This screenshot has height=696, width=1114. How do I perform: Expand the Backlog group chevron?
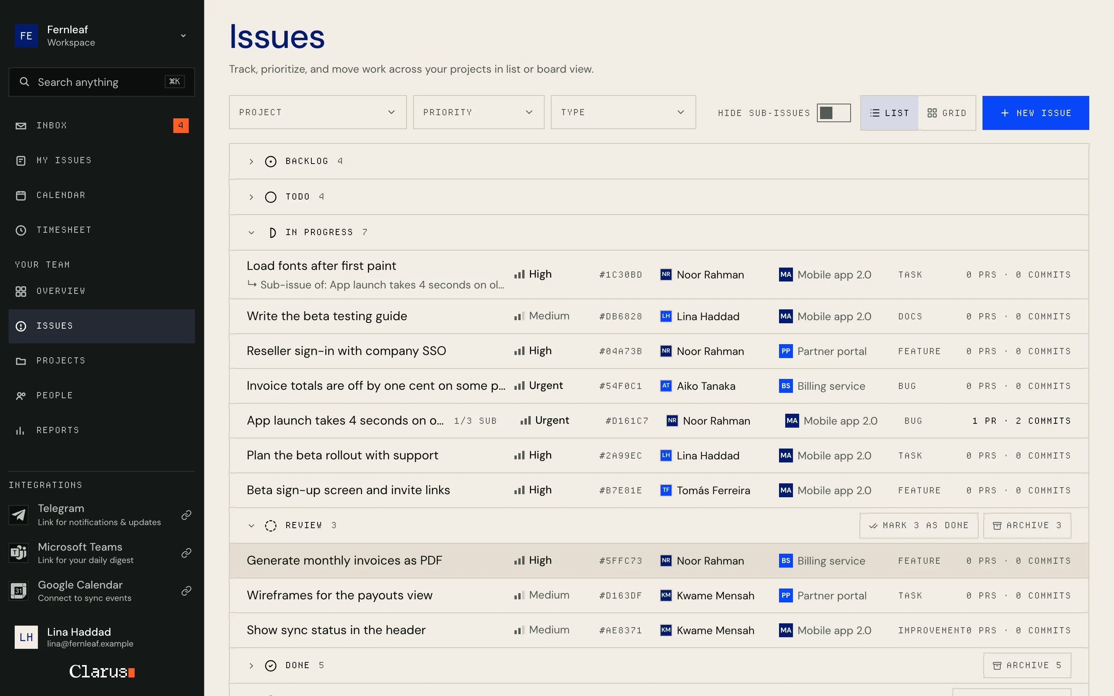coord(251,162)
